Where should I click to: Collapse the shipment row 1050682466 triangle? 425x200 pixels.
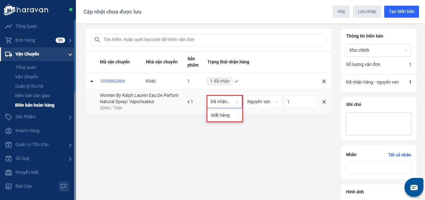tap(92, 81)
